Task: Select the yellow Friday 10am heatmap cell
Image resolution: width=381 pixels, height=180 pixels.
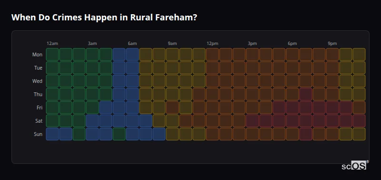Action: [x=186, y=108]
